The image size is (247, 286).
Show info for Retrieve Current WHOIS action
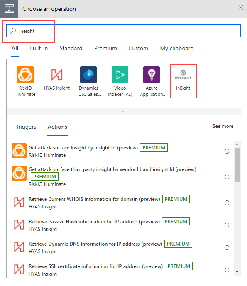[227, 203]
